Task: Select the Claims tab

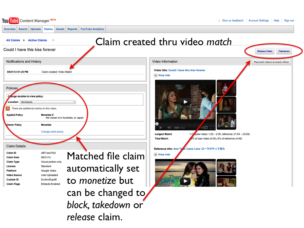Action: click(x=48, y=29)
